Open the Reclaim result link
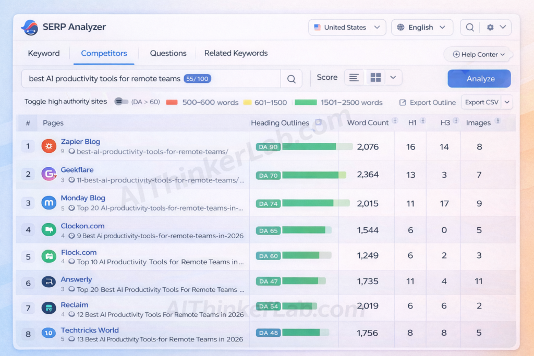The width and height of the screenshot is (534, 356). (75, 304)
